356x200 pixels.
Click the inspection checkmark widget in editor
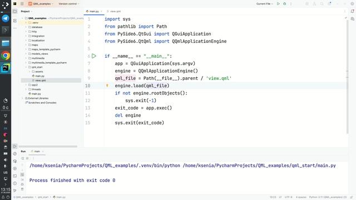coord(345,18)
